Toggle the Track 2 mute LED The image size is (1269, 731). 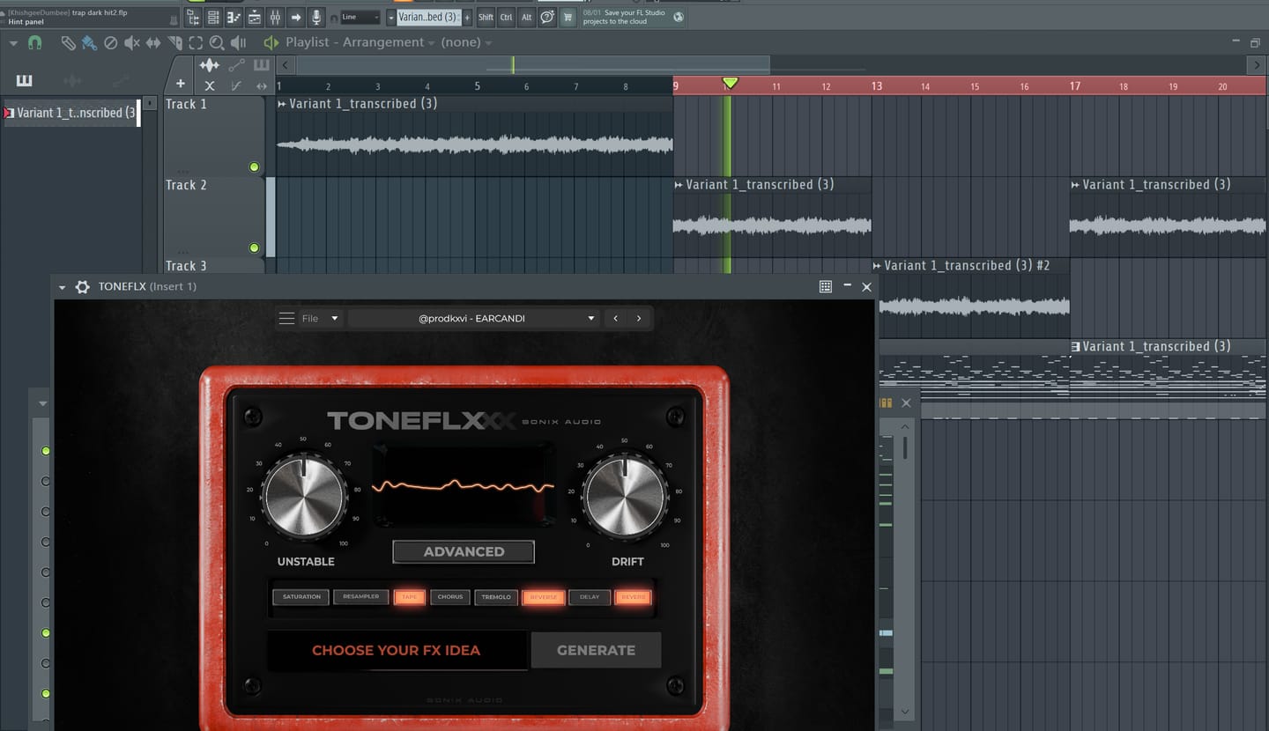tap(254, 248)
